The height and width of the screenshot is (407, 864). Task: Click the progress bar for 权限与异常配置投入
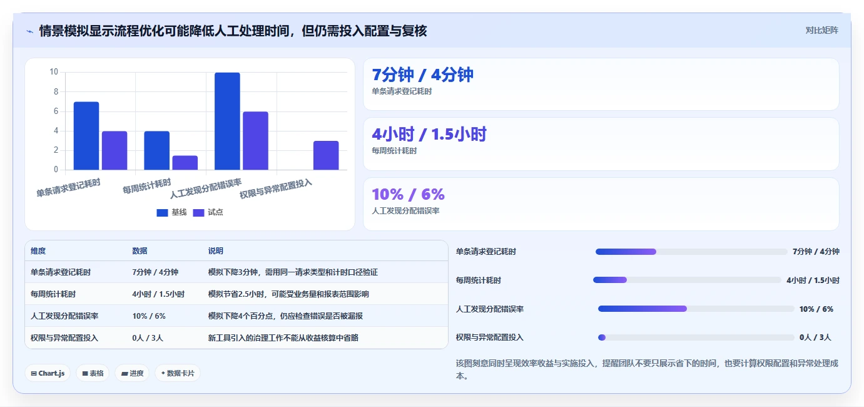[x=696, y=337]
